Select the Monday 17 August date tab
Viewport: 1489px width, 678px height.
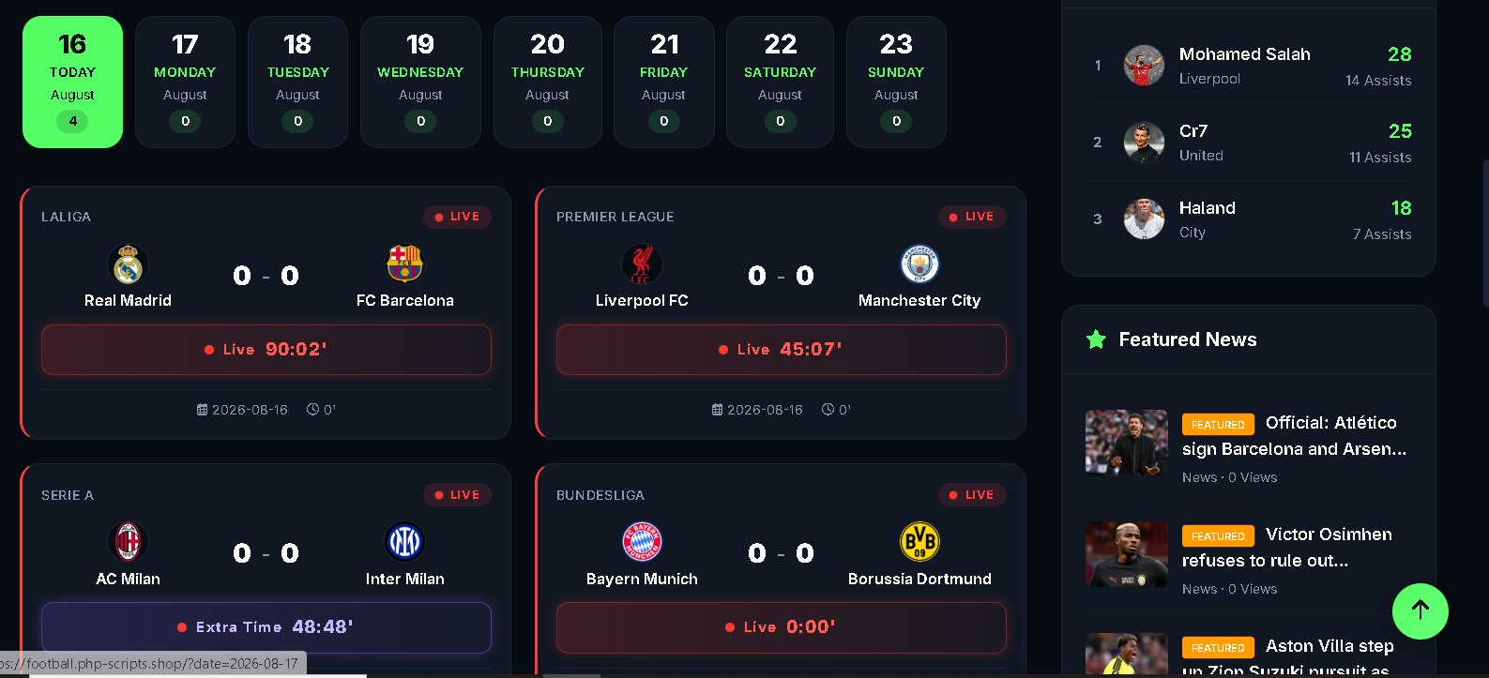coord(185,83)
